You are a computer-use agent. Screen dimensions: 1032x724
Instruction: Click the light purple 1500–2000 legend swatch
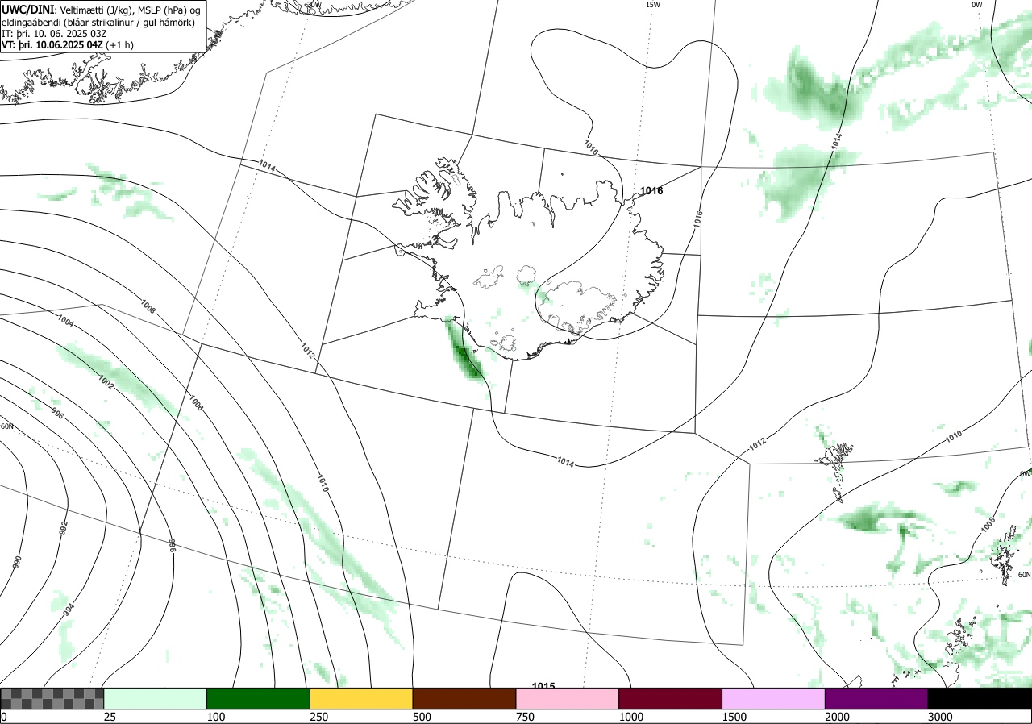774,698
